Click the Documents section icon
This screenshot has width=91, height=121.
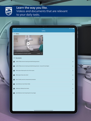coord(14,58)
